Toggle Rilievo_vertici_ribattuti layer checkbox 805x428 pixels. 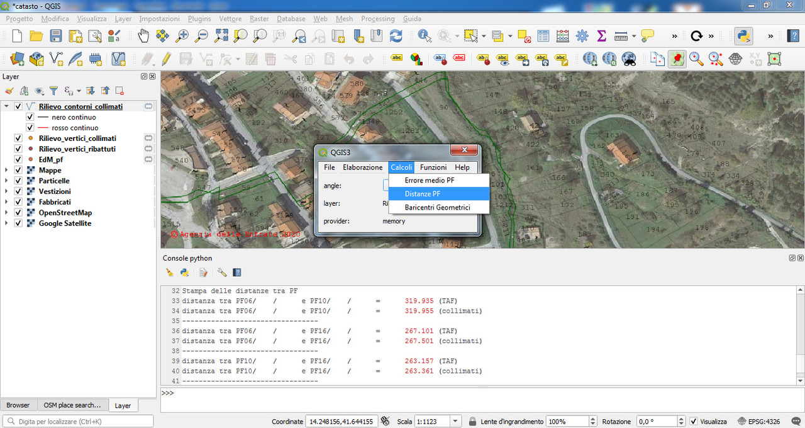(18, 149)
